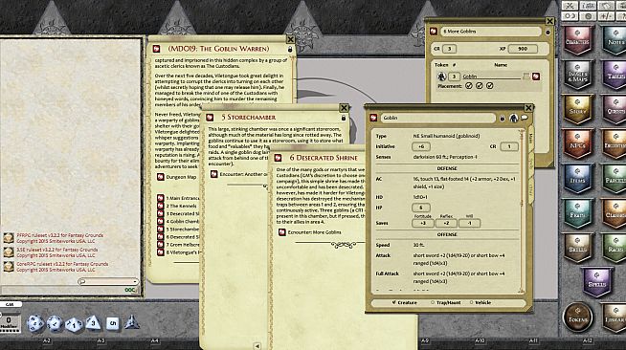This screenshot has height=350, width=626.
Task: Edit the Goblin HP field
Action: point(421,208)
